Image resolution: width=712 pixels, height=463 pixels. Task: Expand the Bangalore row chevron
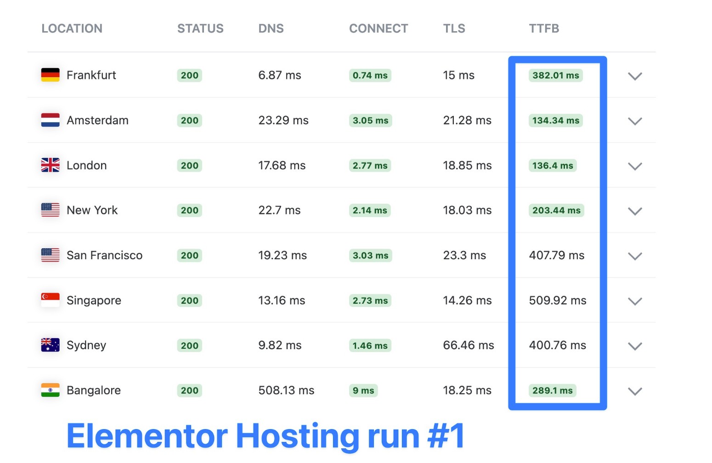pos(635,391)
